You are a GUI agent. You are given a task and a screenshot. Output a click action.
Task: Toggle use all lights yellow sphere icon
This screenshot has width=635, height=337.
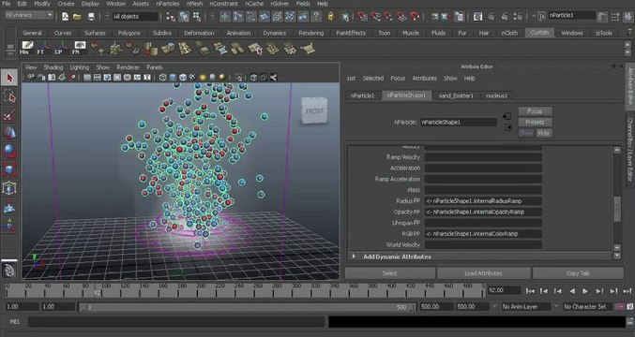[203, 77]
